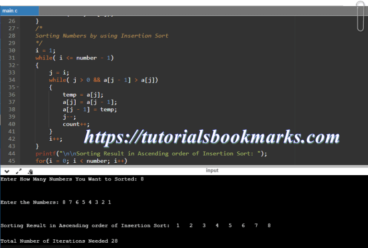Collapse the console panel with chevron icon

pos(7,171)
